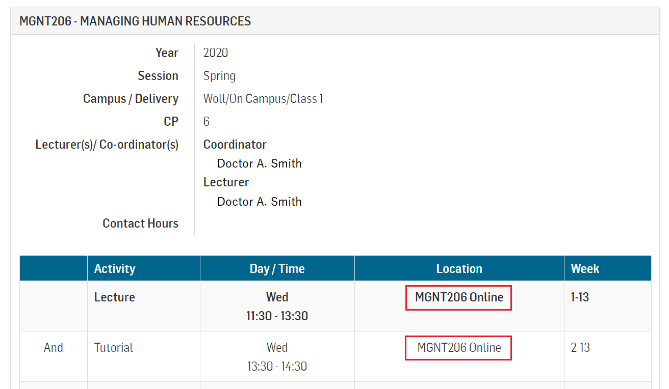Click the 13:30 - 14:30 tutorial time
Screen dimensions: 669x389
click(277, 366)
